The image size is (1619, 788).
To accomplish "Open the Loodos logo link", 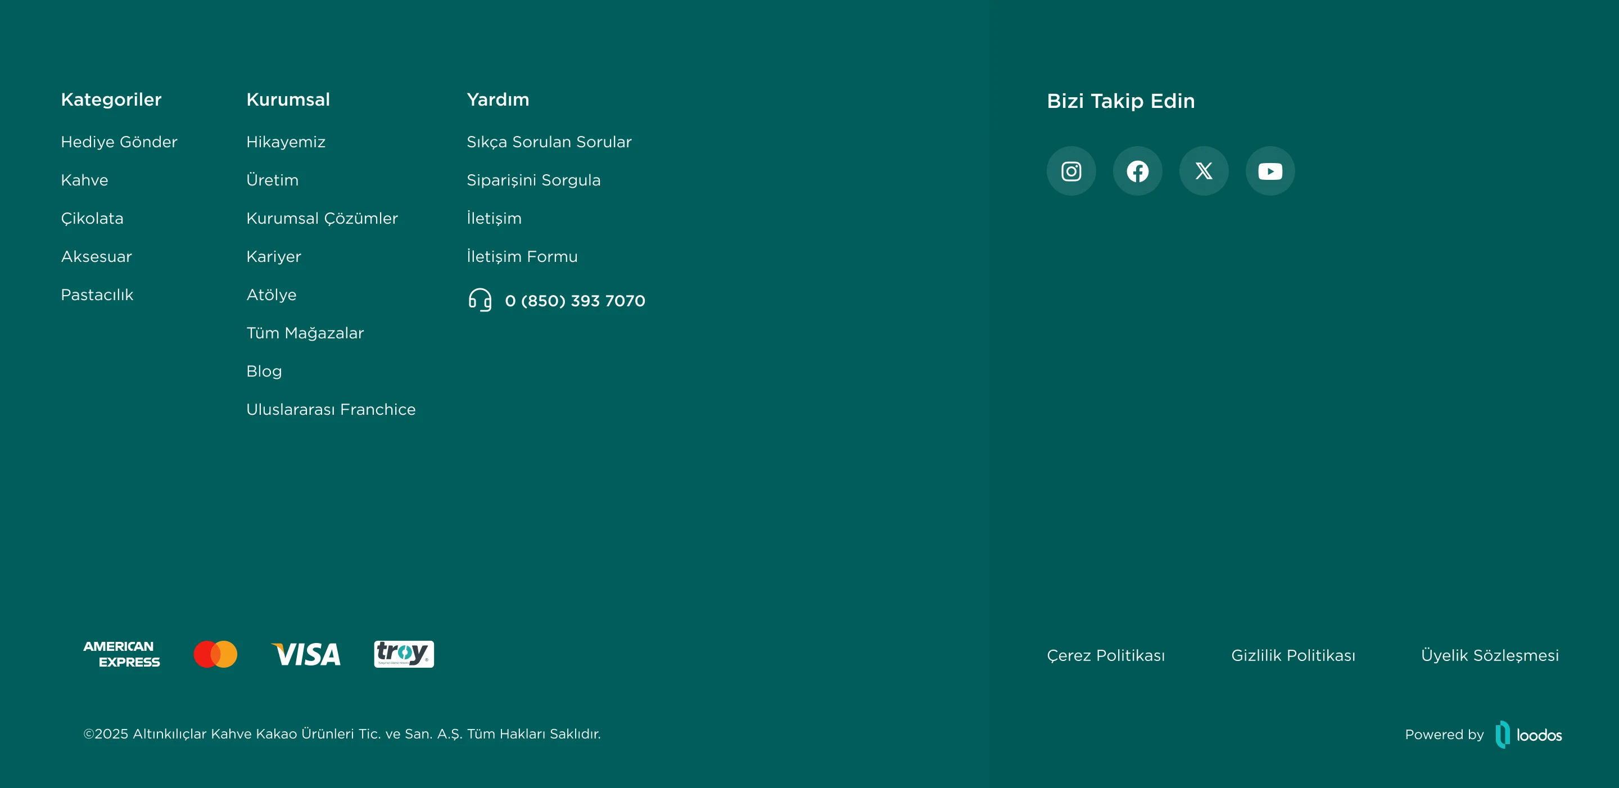I will point(1528,734).
